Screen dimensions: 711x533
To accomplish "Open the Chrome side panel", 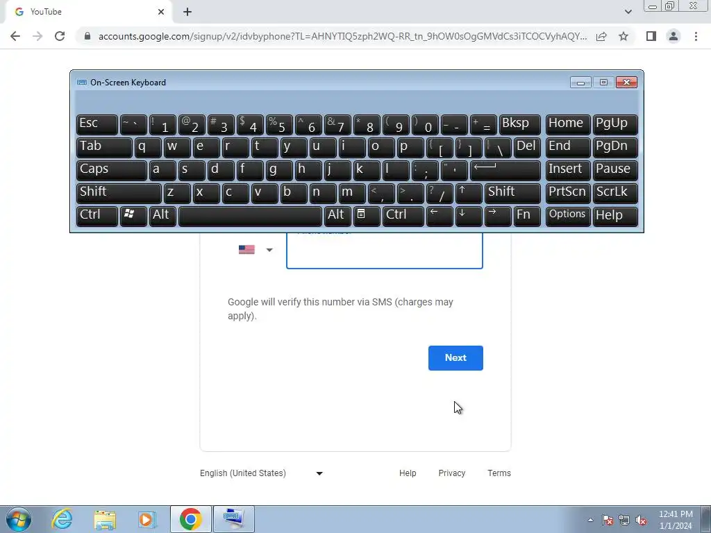I will tap(651, 36).
